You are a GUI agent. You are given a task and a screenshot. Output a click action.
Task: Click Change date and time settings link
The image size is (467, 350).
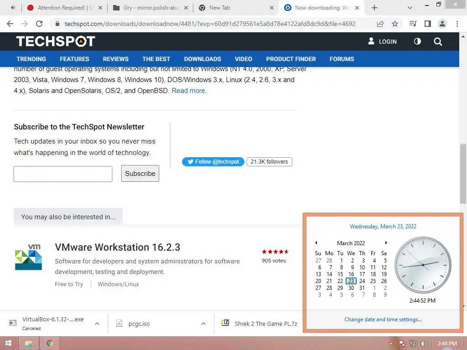(x=383, y=319)
